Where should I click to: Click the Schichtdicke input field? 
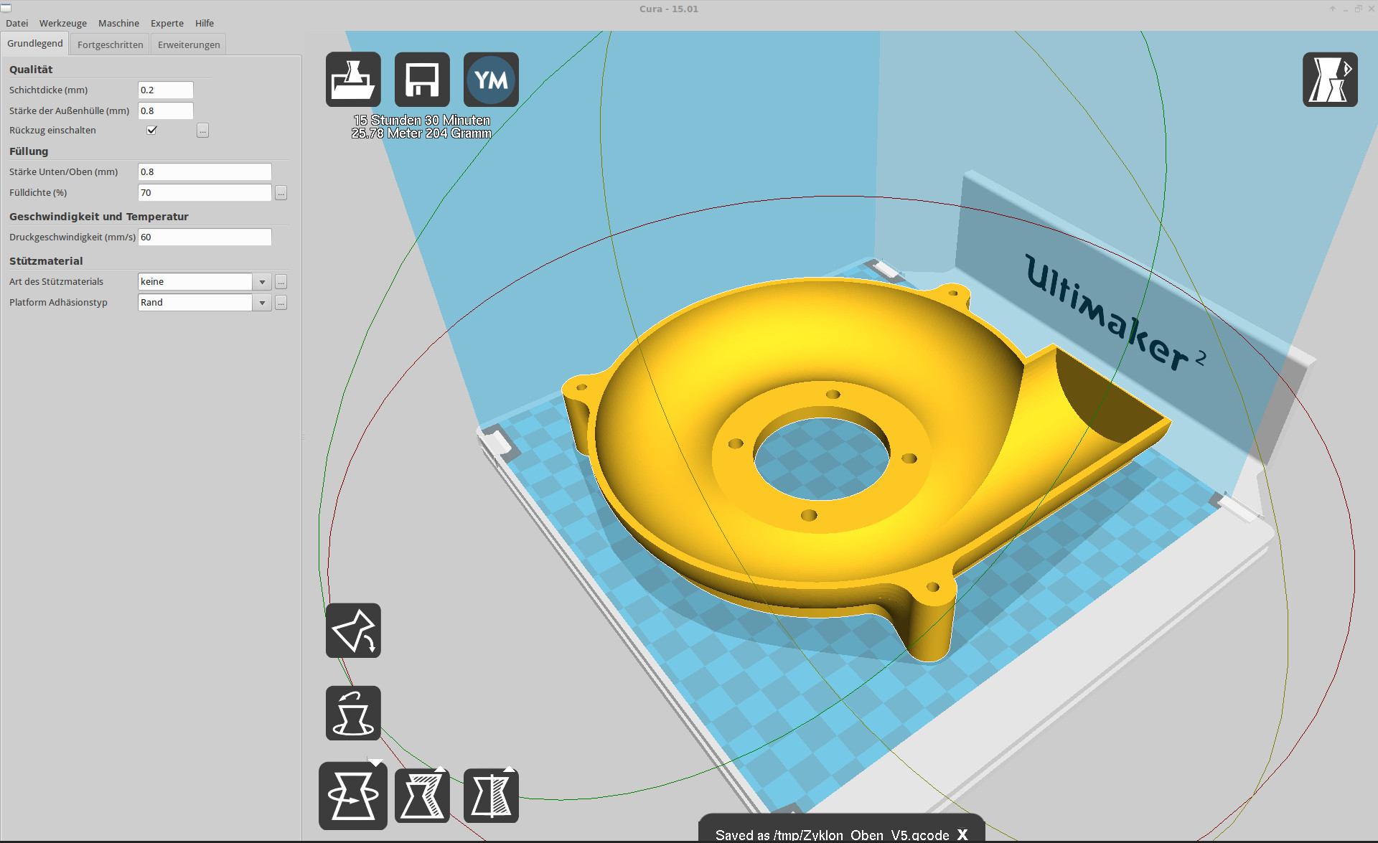tap(165, 90)
